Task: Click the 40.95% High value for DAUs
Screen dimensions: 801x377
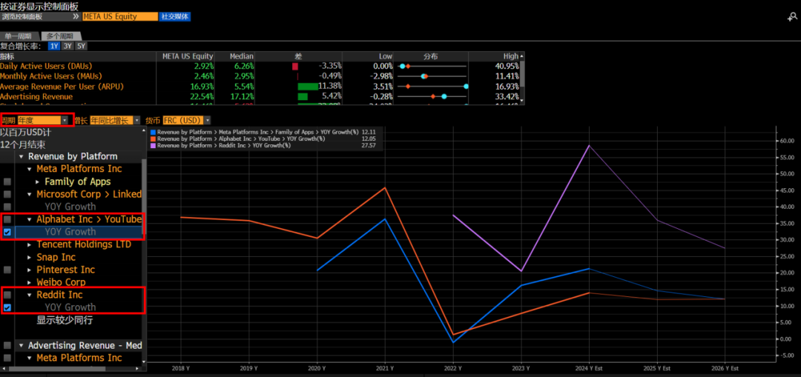Action: click(507, 67)
